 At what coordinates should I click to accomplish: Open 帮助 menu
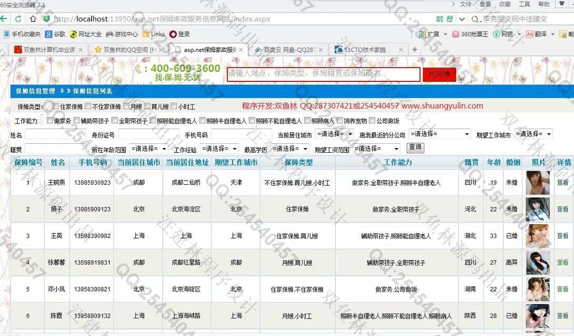click(543, 4)
